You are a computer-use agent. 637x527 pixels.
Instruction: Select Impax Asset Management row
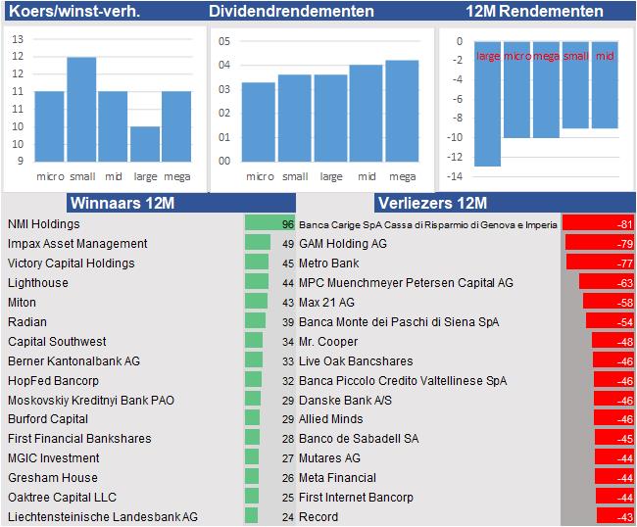coord(77,244)
